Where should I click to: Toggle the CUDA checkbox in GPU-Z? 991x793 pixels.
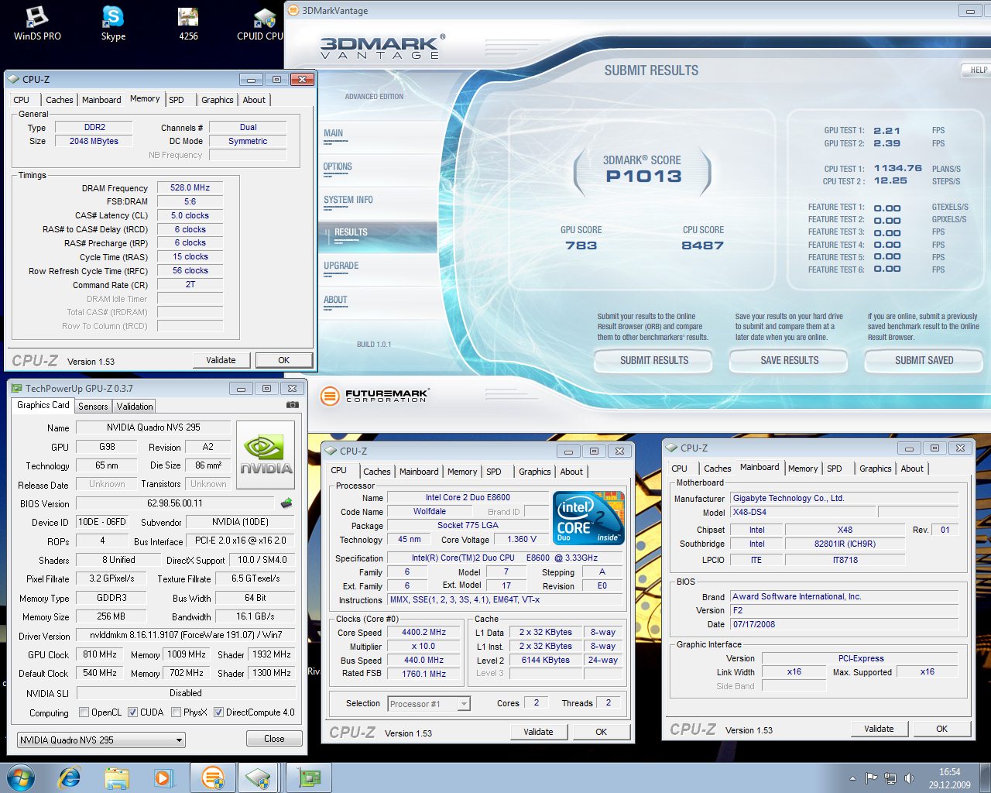point(132,712)
